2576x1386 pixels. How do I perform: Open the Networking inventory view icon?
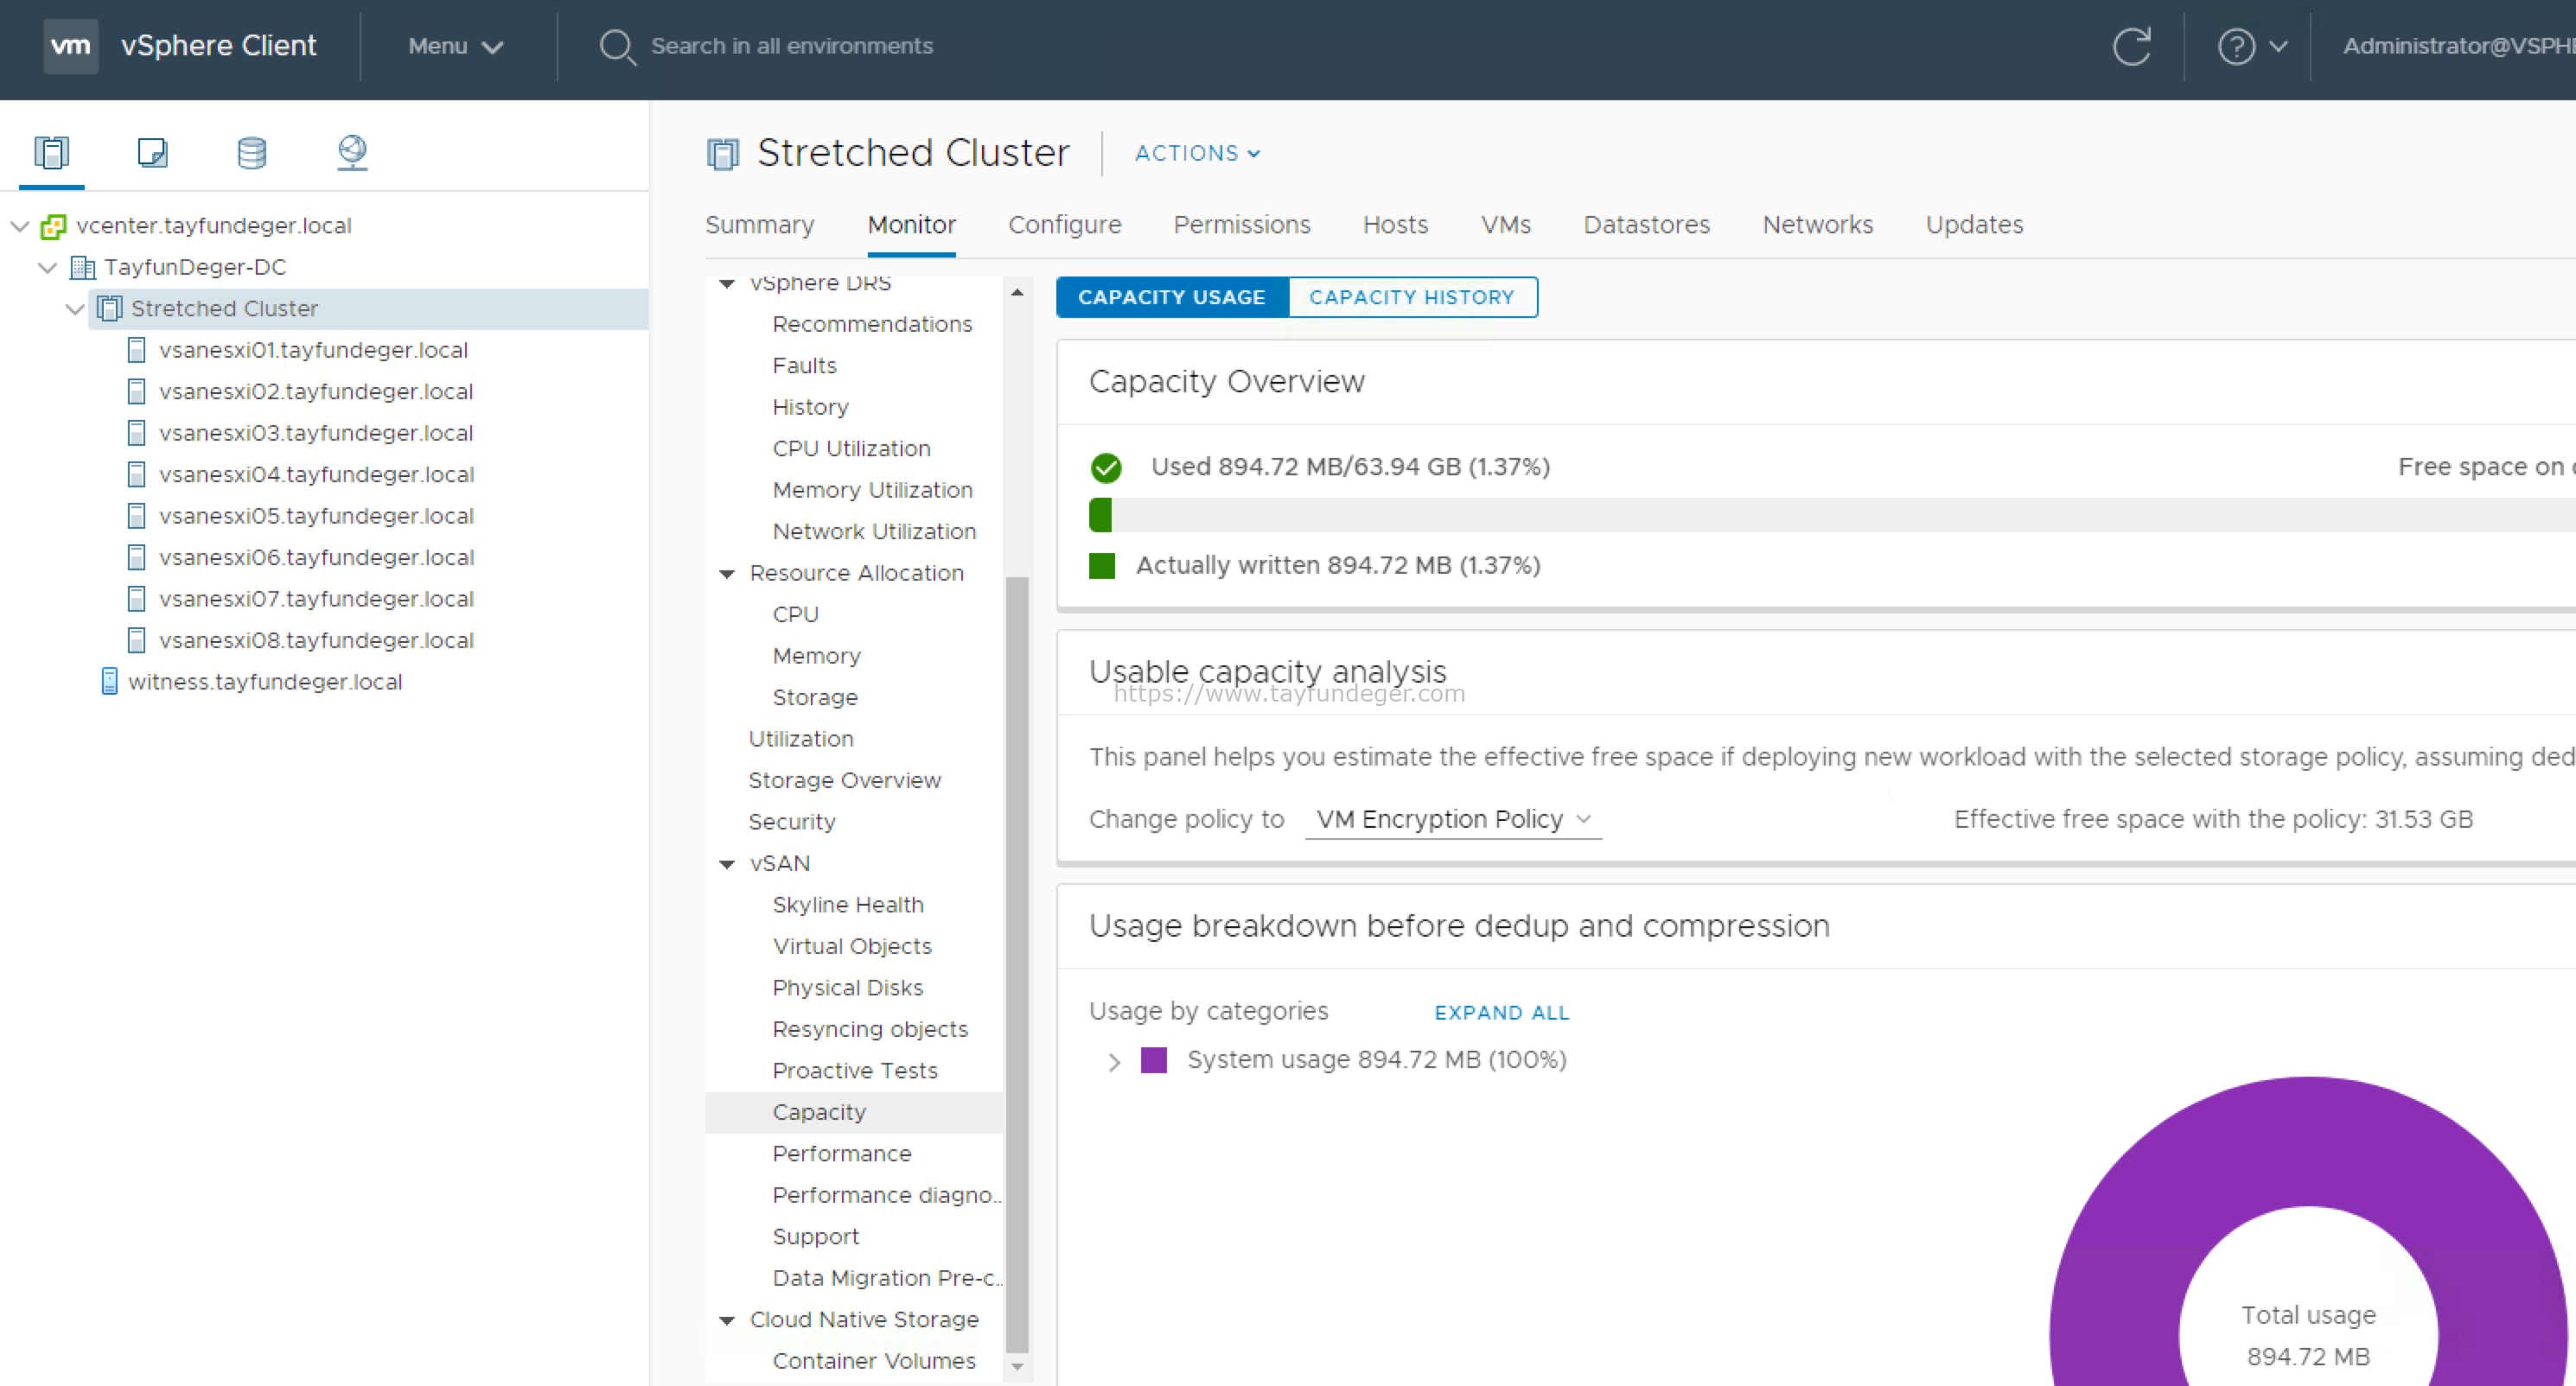point(352,152)
